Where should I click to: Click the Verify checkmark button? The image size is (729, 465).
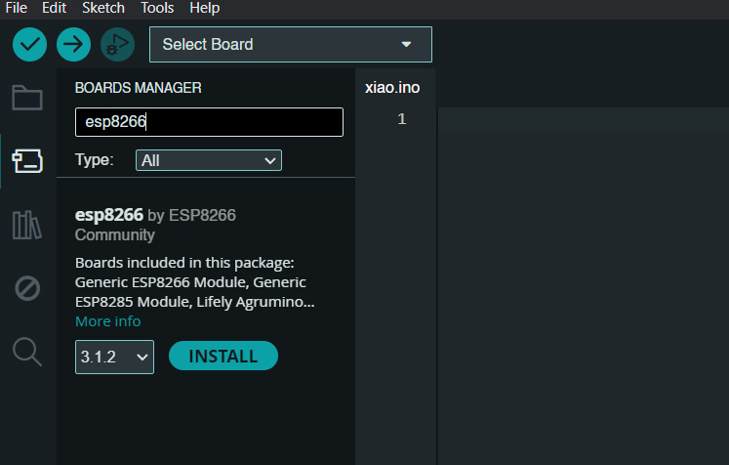click(29, 45)
